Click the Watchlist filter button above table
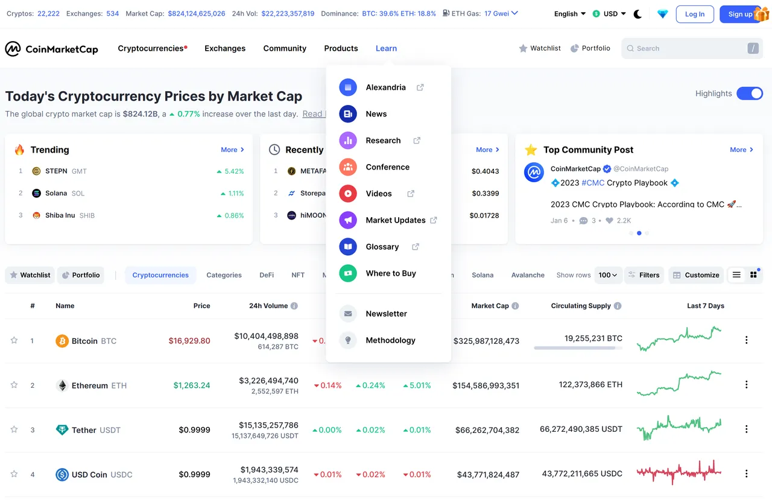 [30, 275]
